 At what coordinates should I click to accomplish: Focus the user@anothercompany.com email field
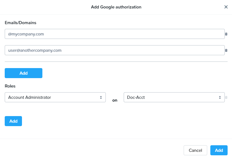click(115, 50)
